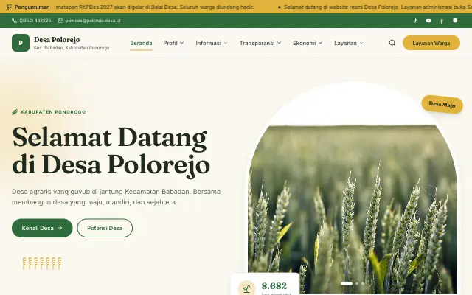Click the RKPDes 2027 announcement ticker text
This screenshot has height=295, width=472.
(x=155, y=7)
